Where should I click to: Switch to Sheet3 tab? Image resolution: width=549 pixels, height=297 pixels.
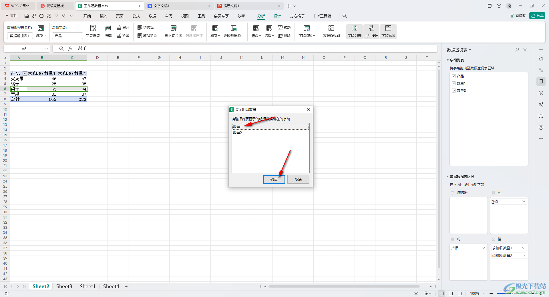(x=64, y=286)
